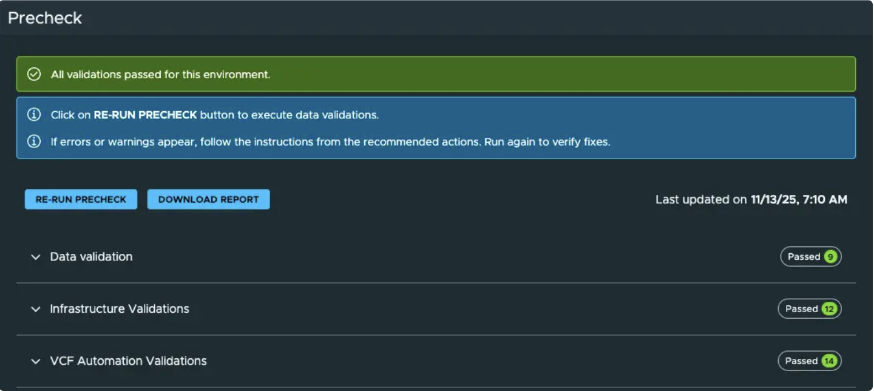Click the Passed label for VCF Automation Validations

click(x=801, y=361)
